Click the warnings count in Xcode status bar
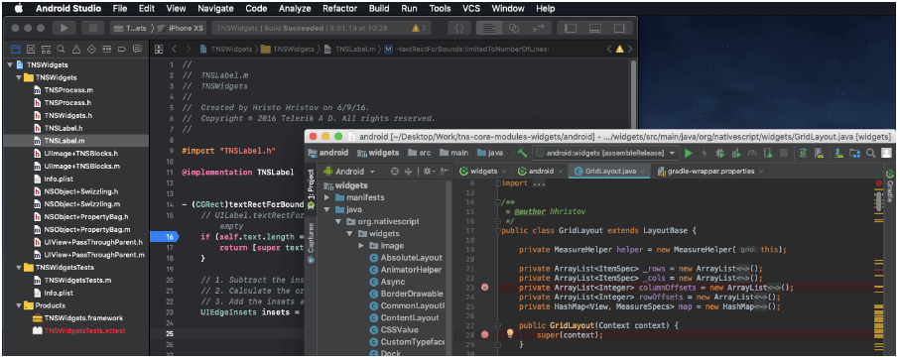Viewport: 900px width, 360px height. [419, 28]
